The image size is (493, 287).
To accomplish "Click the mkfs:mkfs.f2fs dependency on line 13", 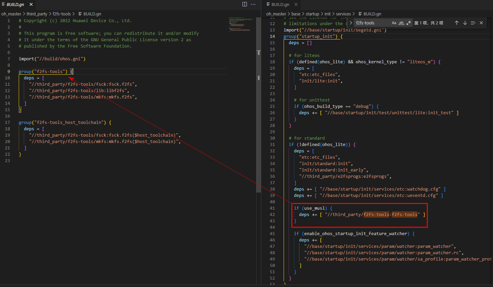I will 83,97.
